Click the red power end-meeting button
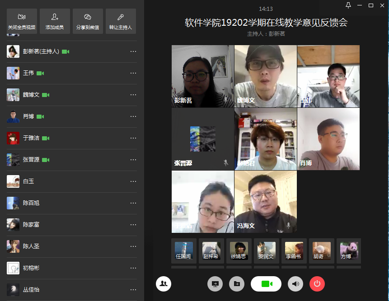This screenshot has height=301, width=389. pos(317,284)
